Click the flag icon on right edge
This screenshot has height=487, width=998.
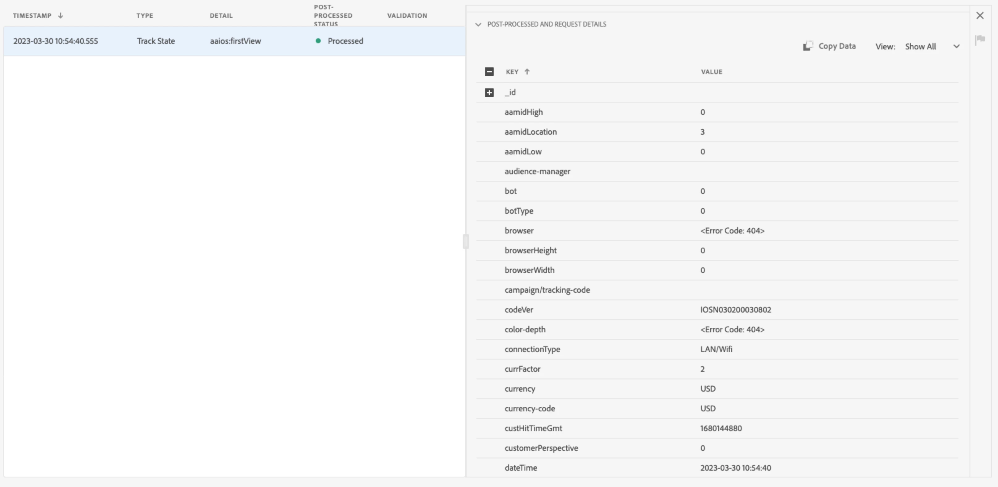point(980,39)
